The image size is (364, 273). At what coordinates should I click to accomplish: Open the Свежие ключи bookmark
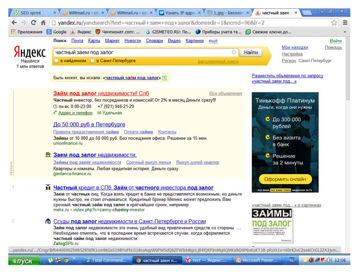coord(268,32)
